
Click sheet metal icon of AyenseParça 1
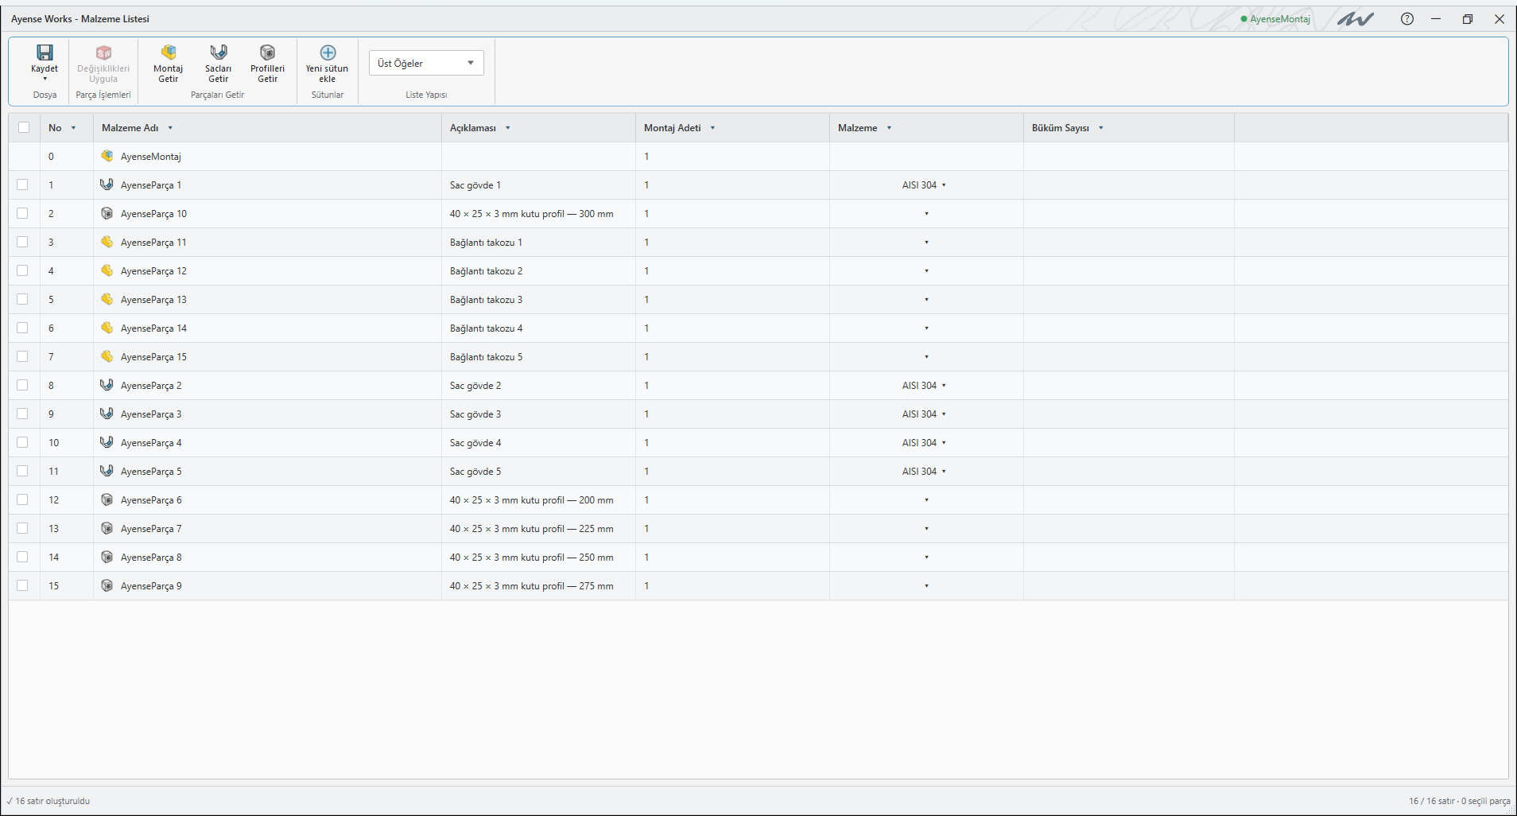click(107, 185)
